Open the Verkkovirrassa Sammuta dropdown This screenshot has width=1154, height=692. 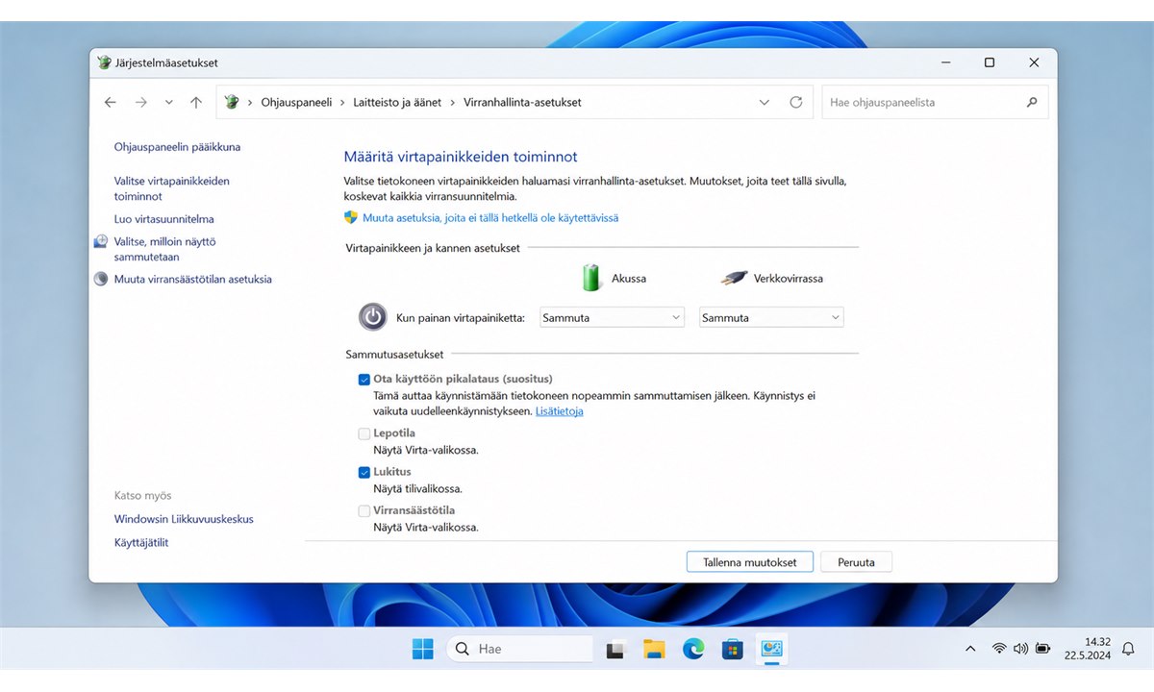click(x=771, y=317)
